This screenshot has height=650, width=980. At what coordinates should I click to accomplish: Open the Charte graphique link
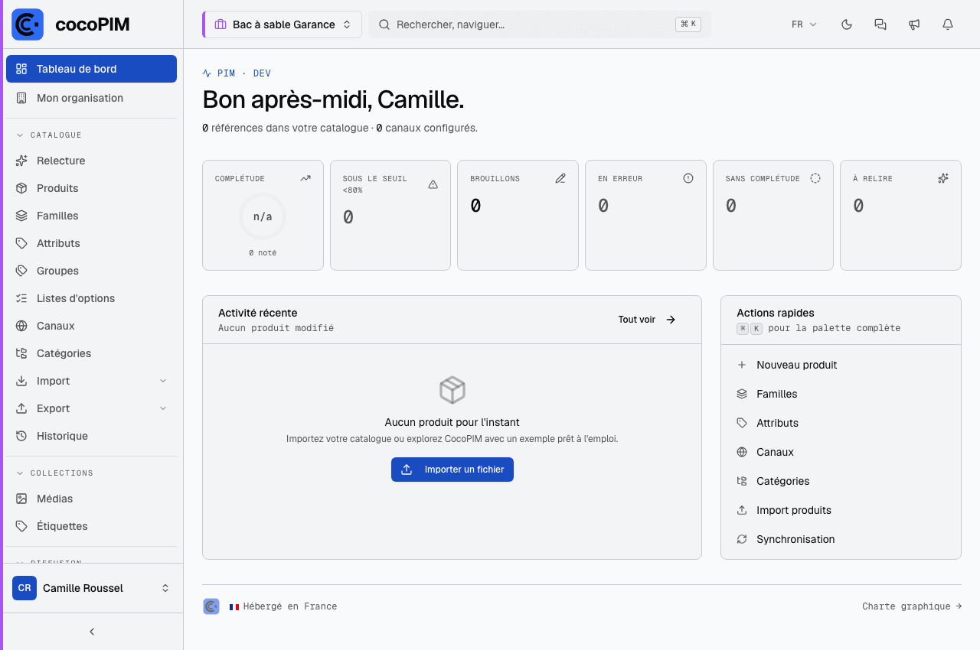point(912,606)
